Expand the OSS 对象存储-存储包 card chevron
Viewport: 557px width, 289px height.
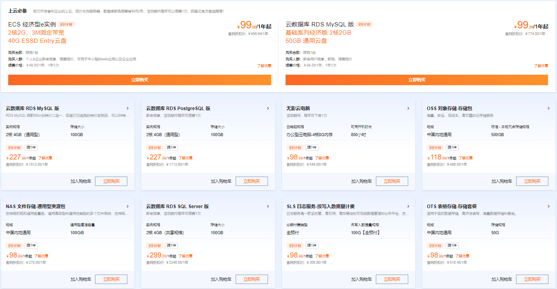[x=548, y=109]
